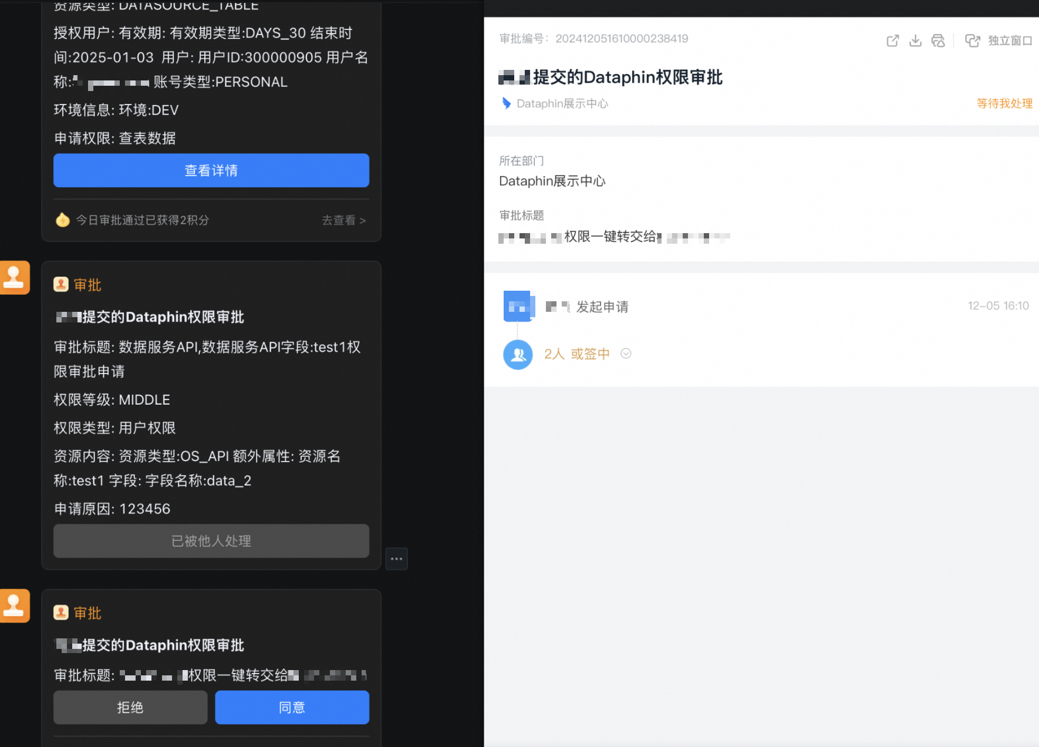Open the more options button beside test1 card
Viewport: 1039px width, 747px height.
point(396,558)
